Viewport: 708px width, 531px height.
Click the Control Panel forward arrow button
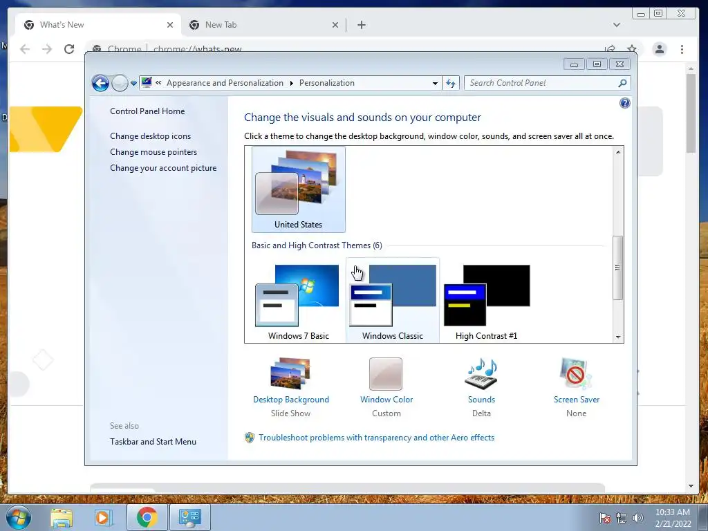click(x=120, y=83)
